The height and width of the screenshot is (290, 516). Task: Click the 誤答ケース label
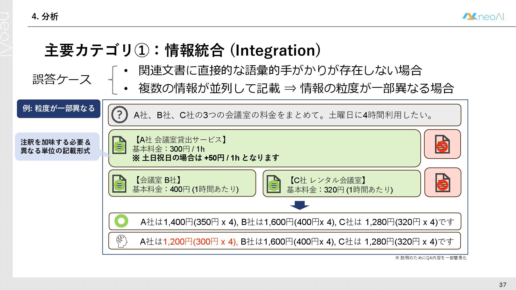pyautogui.click(x=62, y=79)
